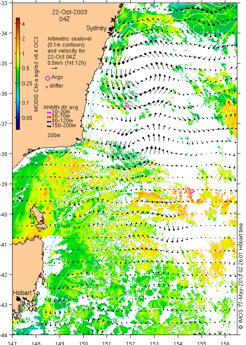This screenshot has height=345, width=246.
Task: Click the latitude label '-39'
Action: (x=4, y=184)
